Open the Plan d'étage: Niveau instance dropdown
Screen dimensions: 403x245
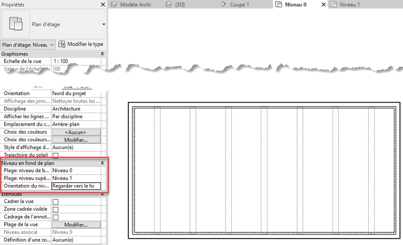[28, 44]
